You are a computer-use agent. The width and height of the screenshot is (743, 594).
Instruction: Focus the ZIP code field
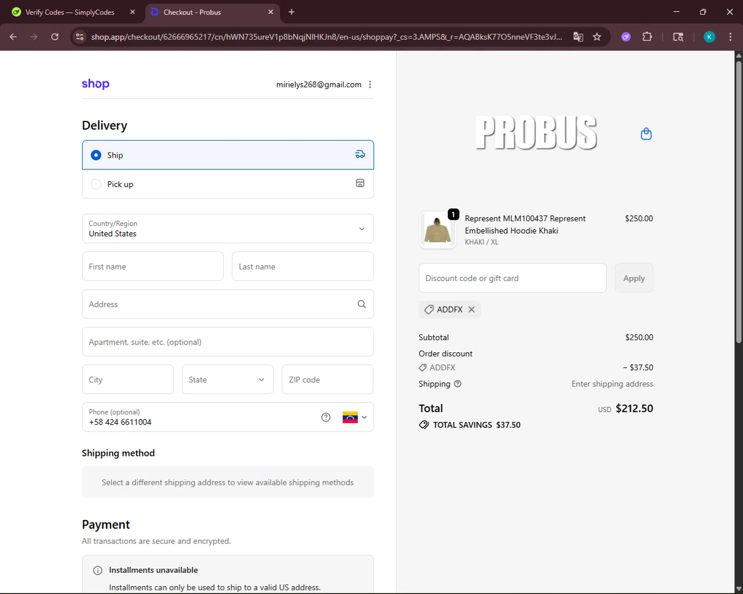pyautogui.click(x=327, y=380)
